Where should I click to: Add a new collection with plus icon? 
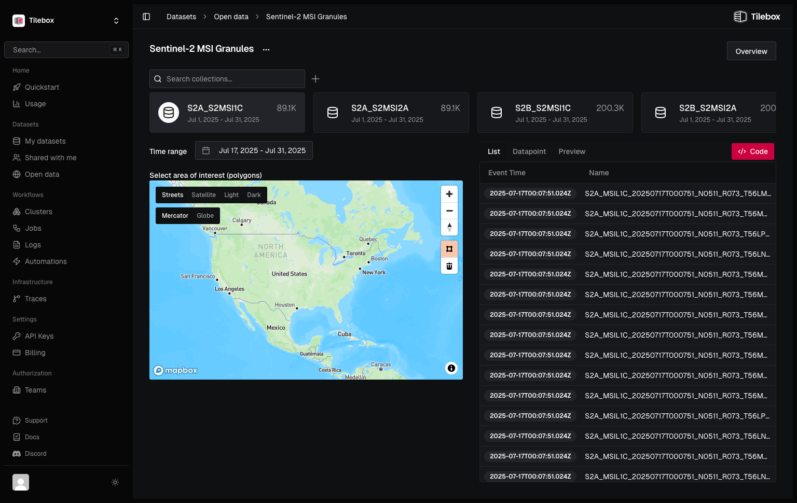pyautogui.click(x=315, y=79)
